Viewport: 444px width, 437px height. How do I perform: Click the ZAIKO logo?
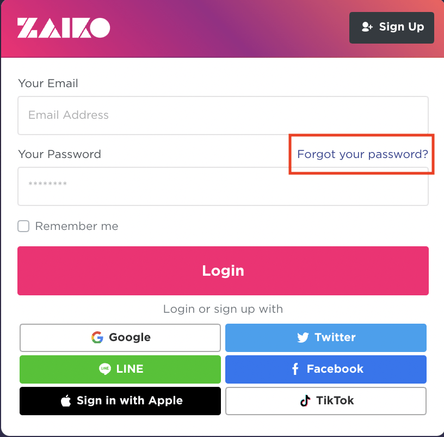point(64,28)
